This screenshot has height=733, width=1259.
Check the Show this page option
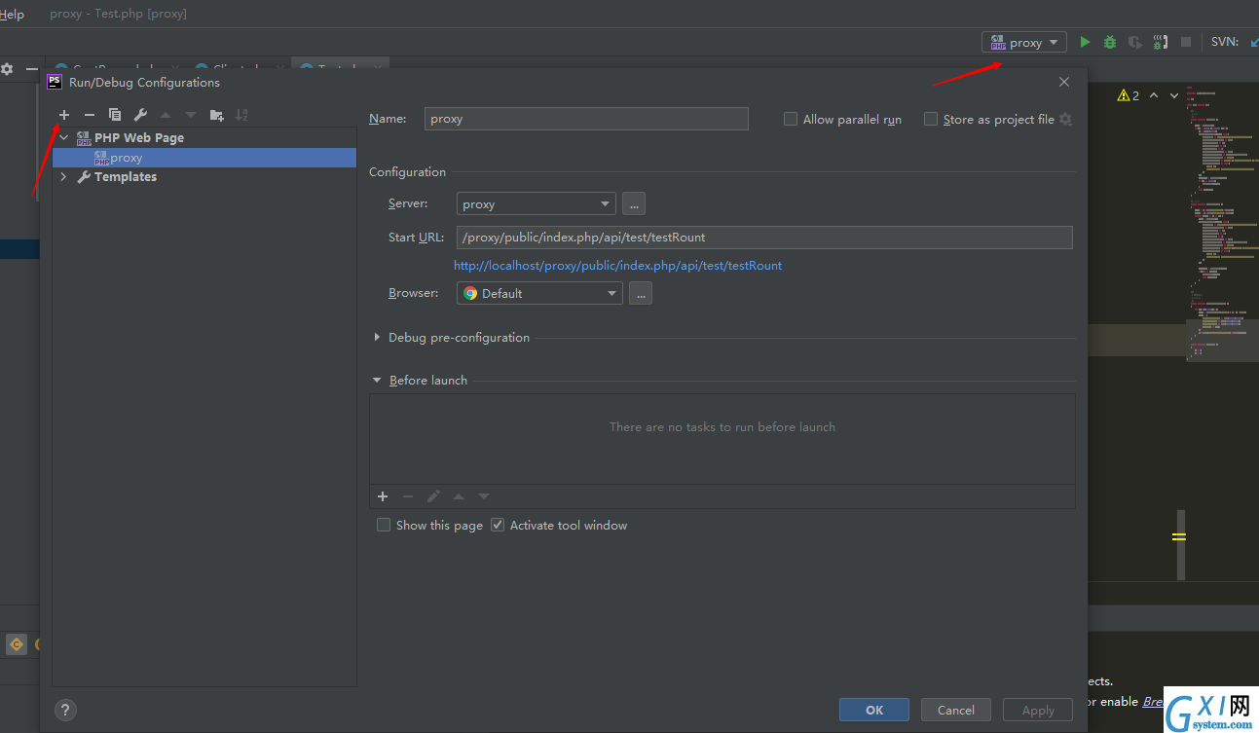coord(384,525)
